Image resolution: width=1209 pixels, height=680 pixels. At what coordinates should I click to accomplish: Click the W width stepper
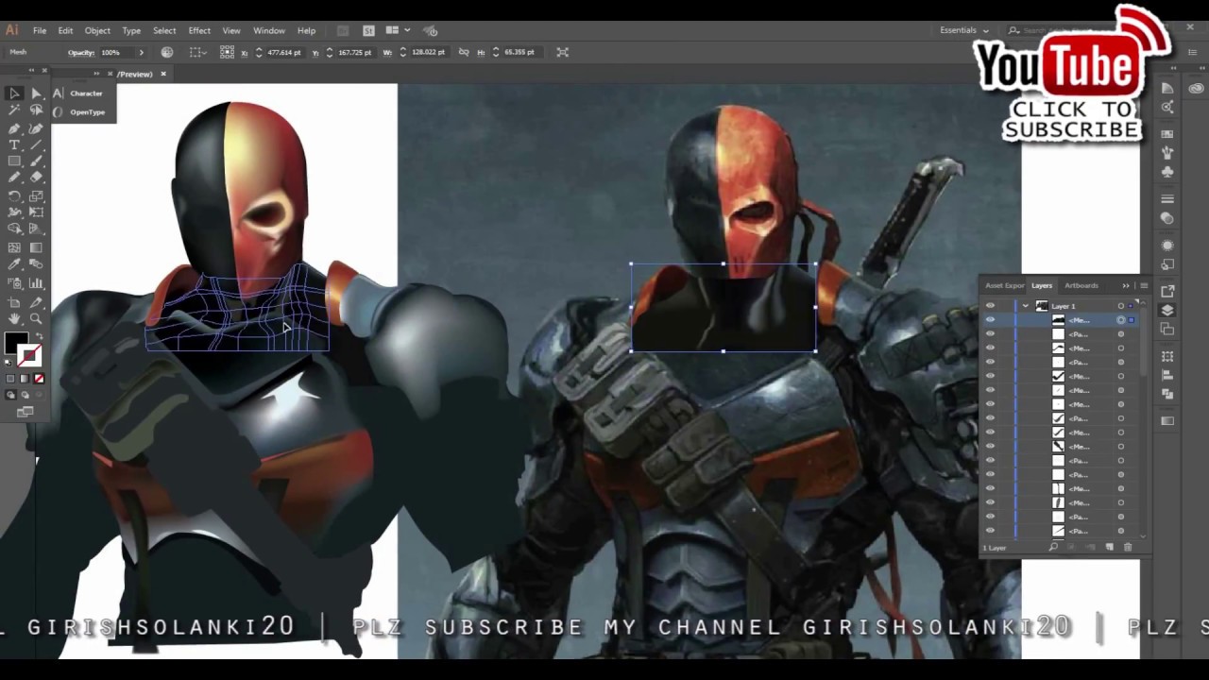pos(403,52)
